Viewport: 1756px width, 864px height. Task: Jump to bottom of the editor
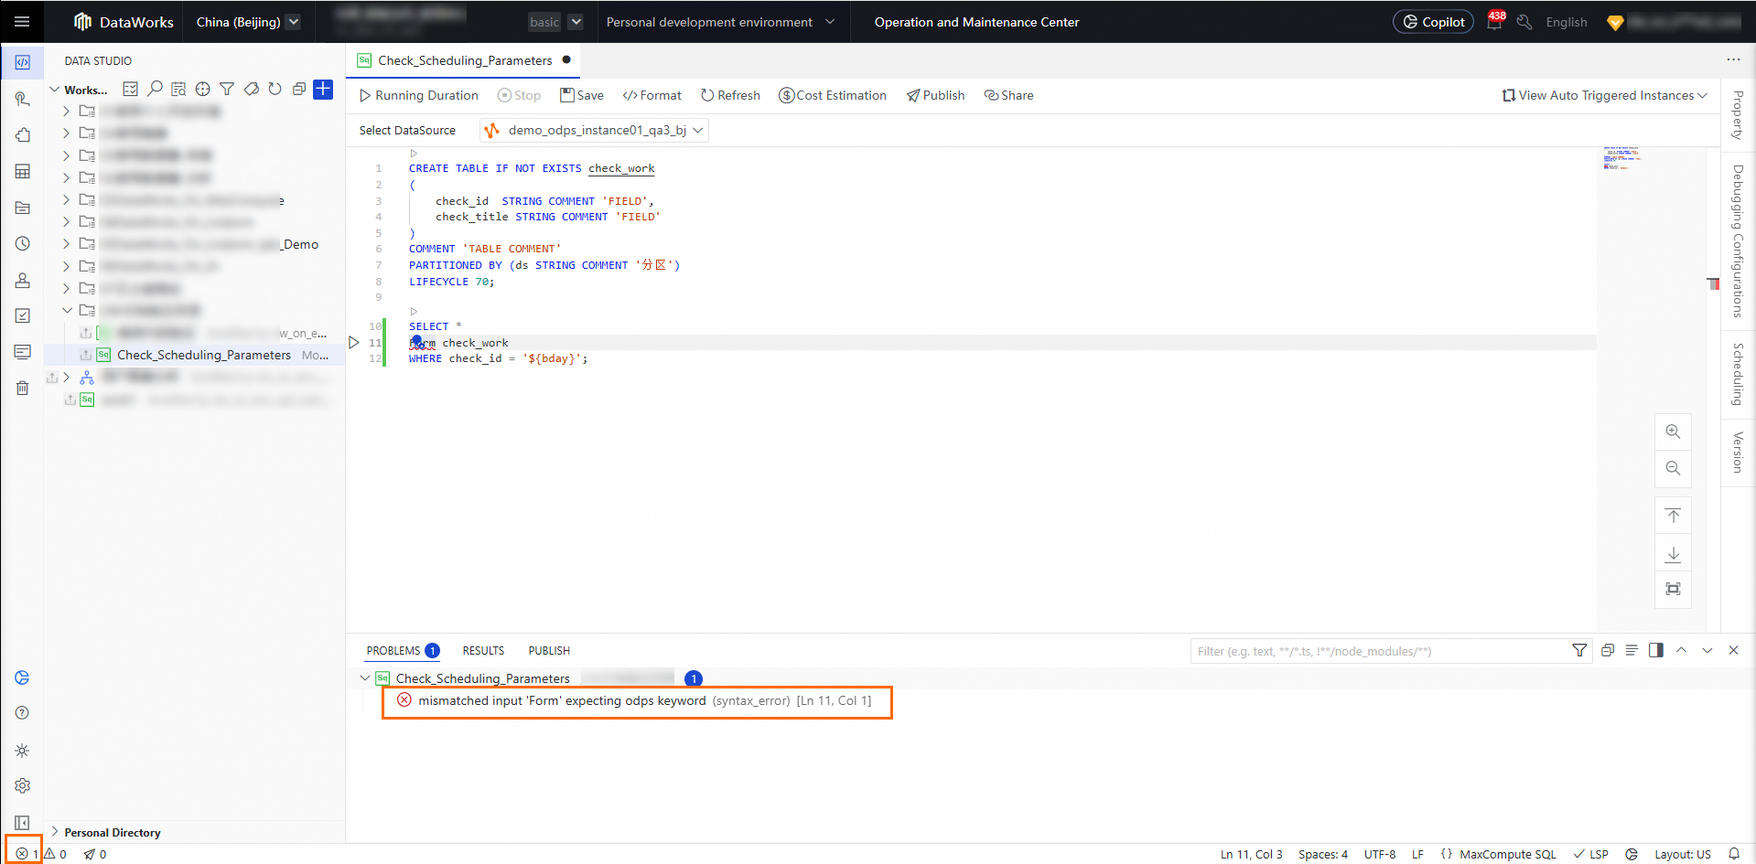[1673, 553]
